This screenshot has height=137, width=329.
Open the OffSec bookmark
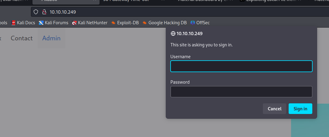(x=200, y=23)
